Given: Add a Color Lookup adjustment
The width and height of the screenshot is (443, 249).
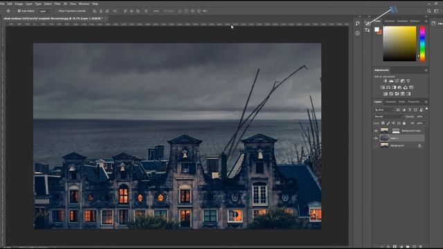Looking at the screenshot, I should [x=411, y=88].
